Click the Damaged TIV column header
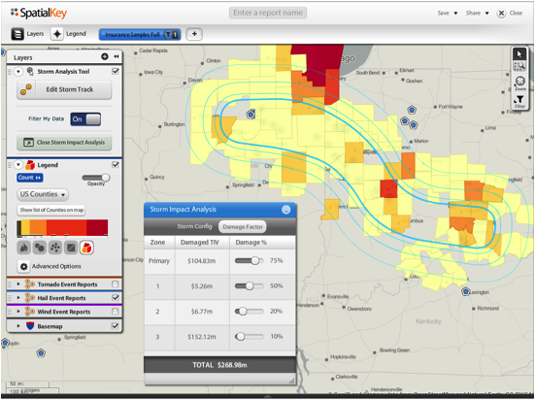Image resolution: width=535 pixels, height=400 pixels. [x=199, y=243]
